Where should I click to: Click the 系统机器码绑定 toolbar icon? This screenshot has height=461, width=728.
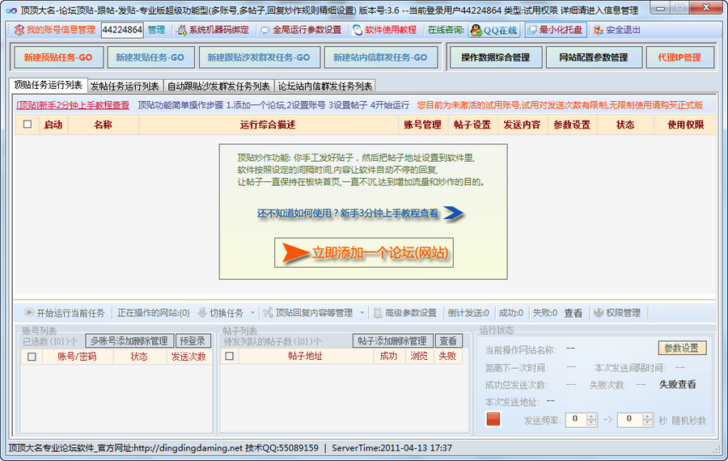[181, 30]
